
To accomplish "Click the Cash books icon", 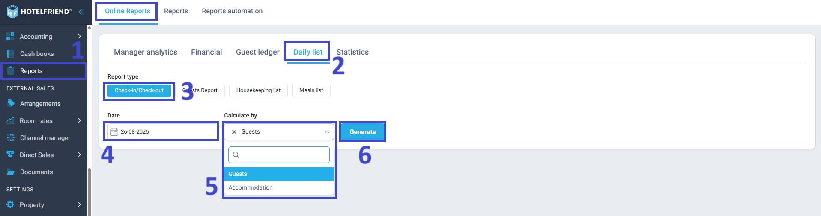I will (x=11, y=53).
